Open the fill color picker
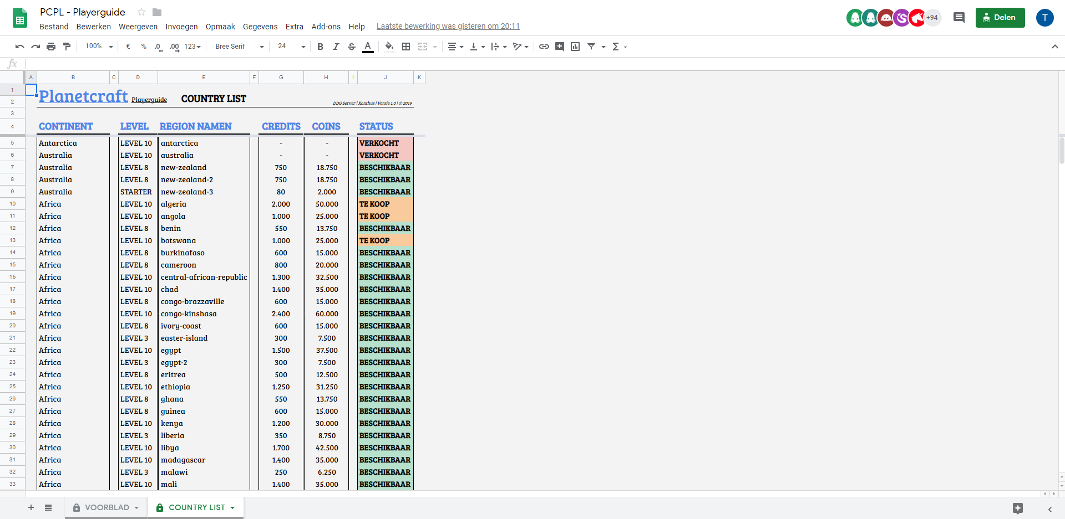This screenshot has height=519, width=1065. click(389, 47)
